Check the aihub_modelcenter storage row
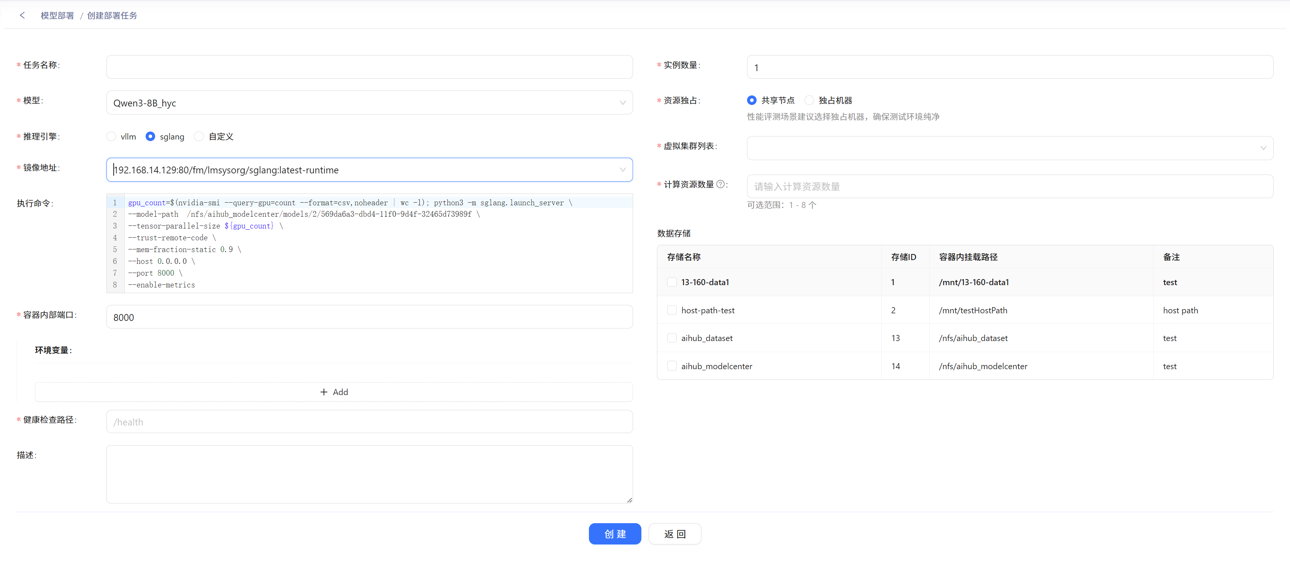This screenshot has height=584, width=1290. click(x=672, y=366)
